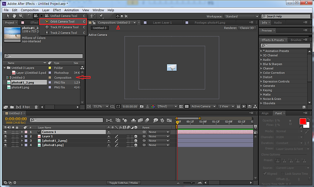Select Layer 1/Untitled-3.psd item
The width and height of the screenshot is (314, 187).
click(31, 73)
